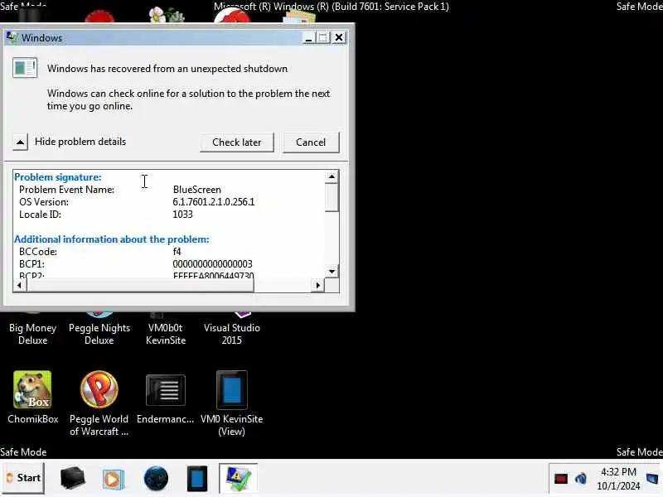Click the horizontal scroll left arrow
663x497 pixels.
click(x=19, y=285)
